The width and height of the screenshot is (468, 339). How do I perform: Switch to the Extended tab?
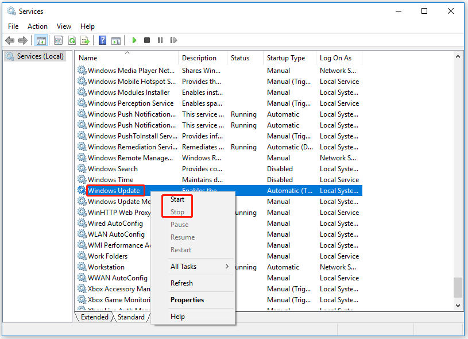[x=95, y=317]
